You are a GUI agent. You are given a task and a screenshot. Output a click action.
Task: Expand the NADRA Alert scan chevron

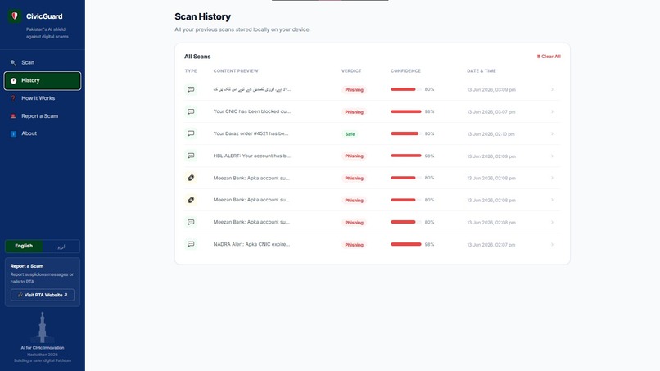552,244
